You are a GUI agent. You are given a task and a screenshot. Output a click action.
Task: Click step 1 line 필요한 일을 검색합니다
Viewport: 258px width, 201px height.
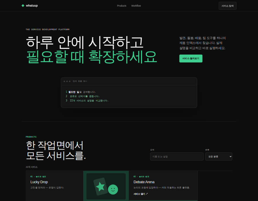pos(81,92)
